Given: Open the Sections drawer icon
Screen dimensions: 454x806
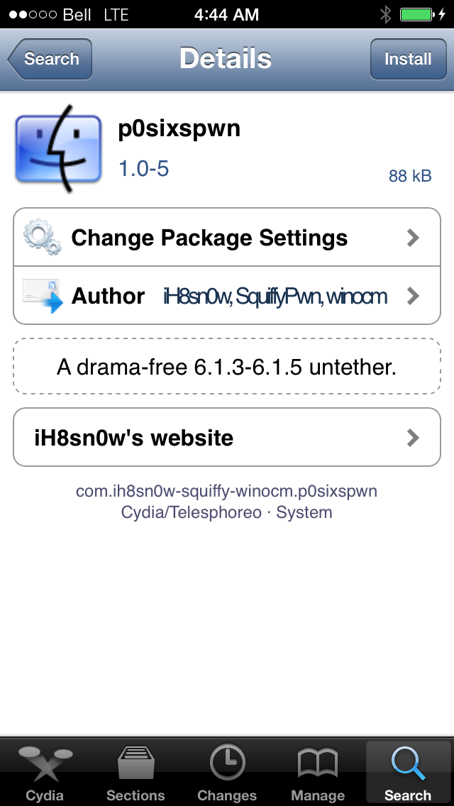Looking at the screenshot, I should 135,765.
